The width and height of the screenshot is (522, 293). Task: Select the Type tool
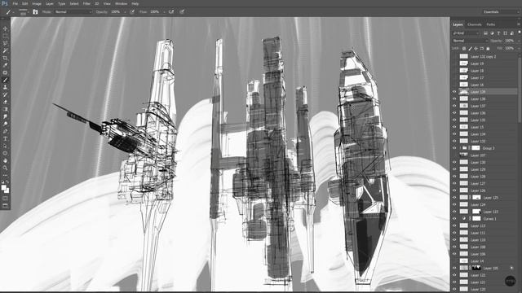click(5, 138)
